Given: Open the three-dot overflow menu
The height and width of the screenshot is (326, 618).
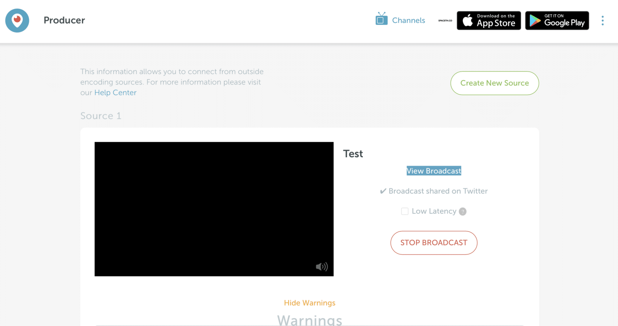Looking at the screenshot, I should coord(602,20).
